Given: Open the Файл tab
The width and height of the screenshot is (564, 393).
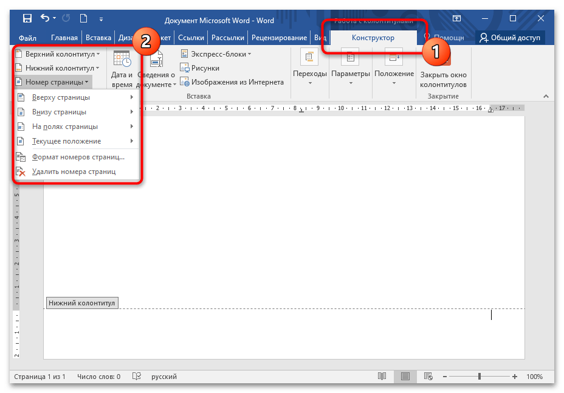Looking at the screenshot, I should point(27,38).
